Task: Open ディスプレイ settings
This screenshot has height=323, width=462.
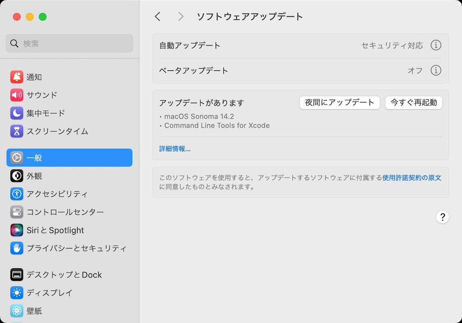Action: (69, 293)
